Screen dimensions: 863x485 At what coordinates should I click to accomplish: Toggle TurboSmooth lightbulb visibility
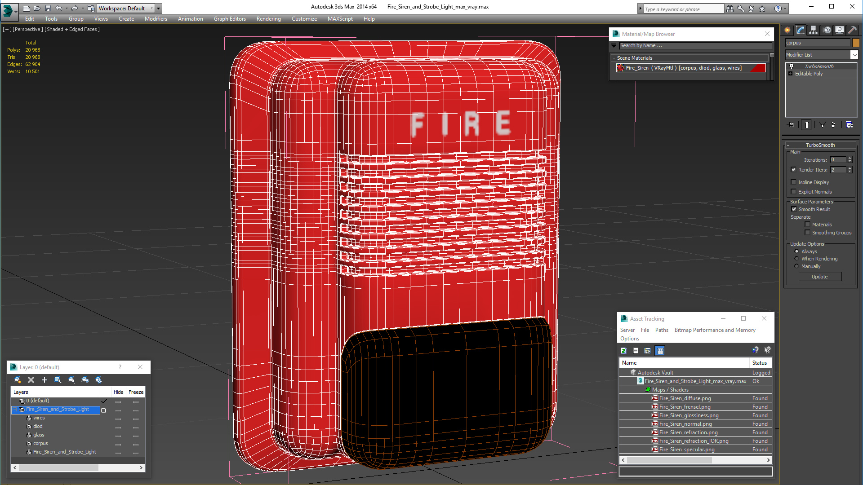coord(792,66)
